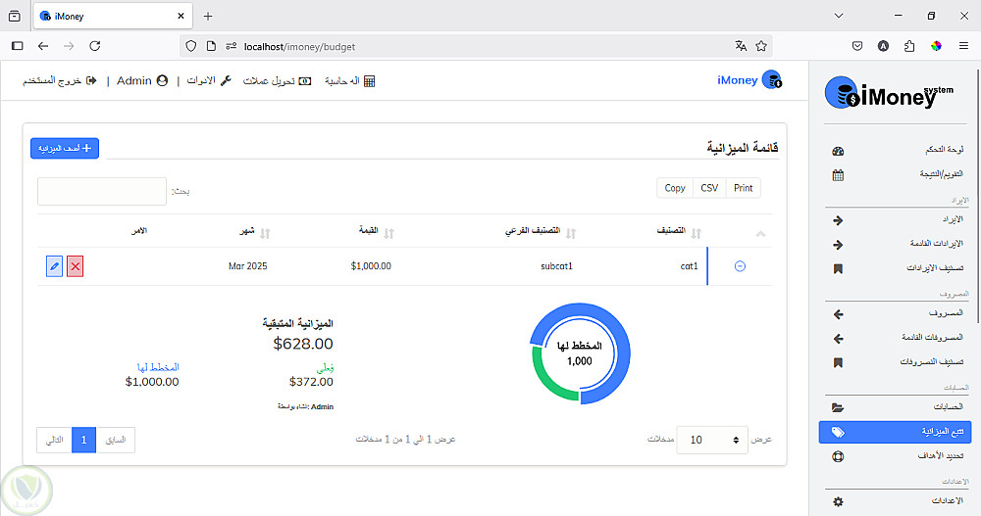The image size is (981, 516).
Task: Click the Mar 2025 month cell
Action: pos(248,266)
